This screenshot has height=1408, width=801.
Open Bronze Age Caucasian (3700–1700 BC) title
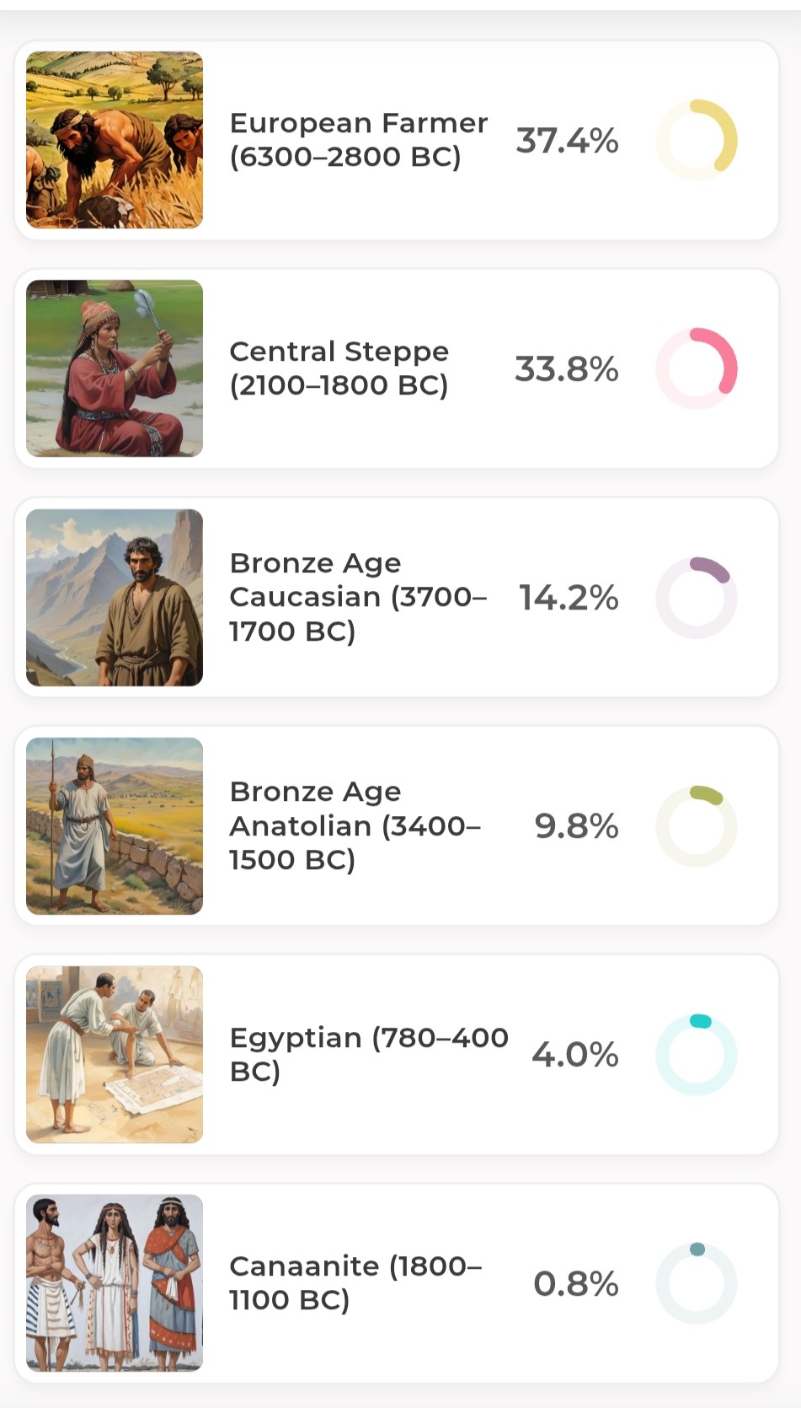click(357, 597)
